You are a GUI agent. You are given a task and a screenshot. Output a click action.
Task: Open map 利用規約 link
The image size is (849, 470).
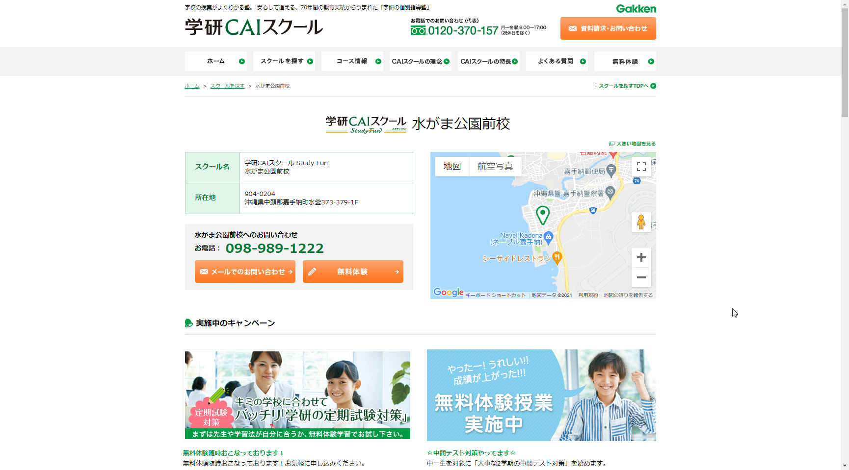[x=588, y=295]
